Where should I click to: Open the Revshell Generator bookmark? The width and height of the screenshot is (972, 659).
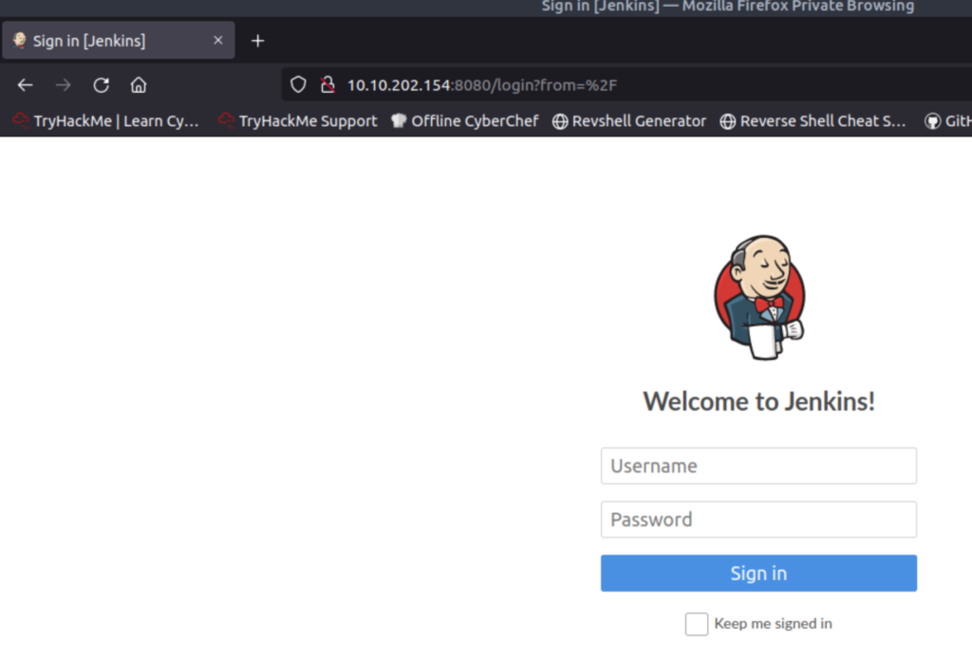click(x=629, y=120)
